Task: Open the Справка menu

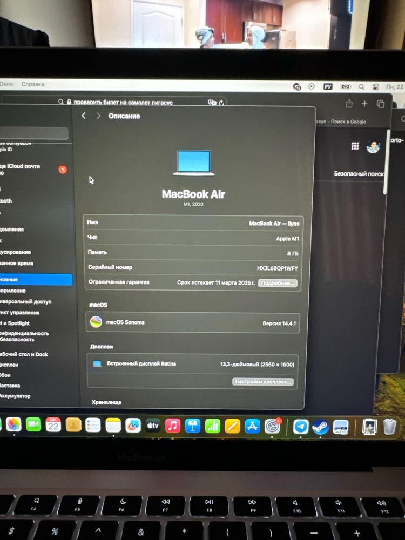Action: pos(33,84)
